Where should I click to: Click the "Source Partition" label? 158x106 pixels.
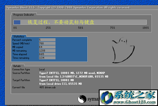click(x=21, y=73)
